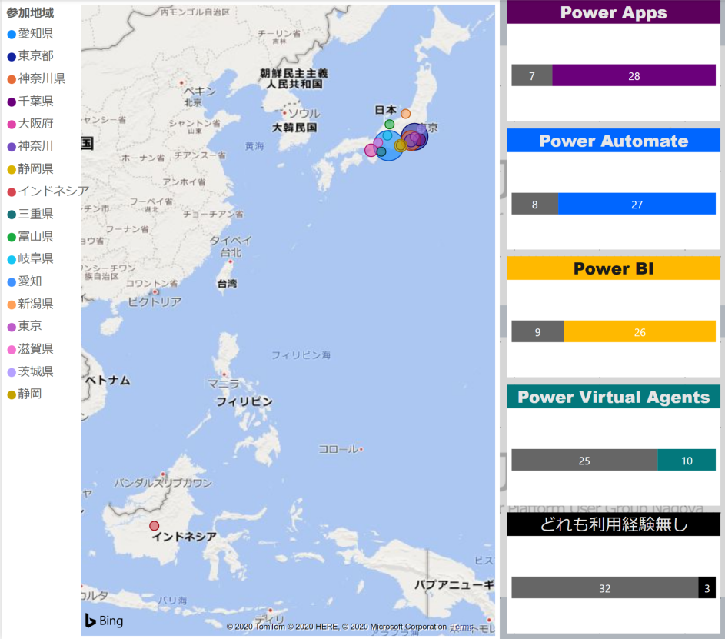
Task: Click the gray no-experience bar 32
Action: coord(605,587)
